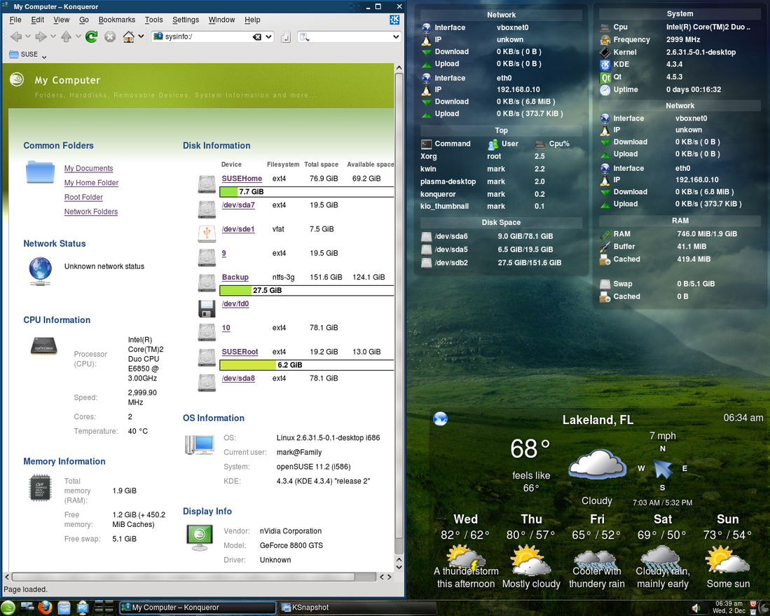This screenshot has height=616, width=770.
Task: Open the My Home Folder link
Action: (91, 183)
